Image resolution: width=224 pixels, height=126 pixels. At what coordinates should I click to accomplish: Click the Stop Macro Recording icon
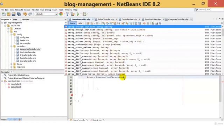click(x=148, y=23)
